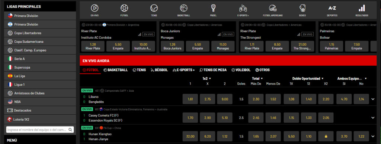The height and width of the screenshot is (144, 381).
Task: Click the Campeonato SAFF • Asia label
Action: 119,91
